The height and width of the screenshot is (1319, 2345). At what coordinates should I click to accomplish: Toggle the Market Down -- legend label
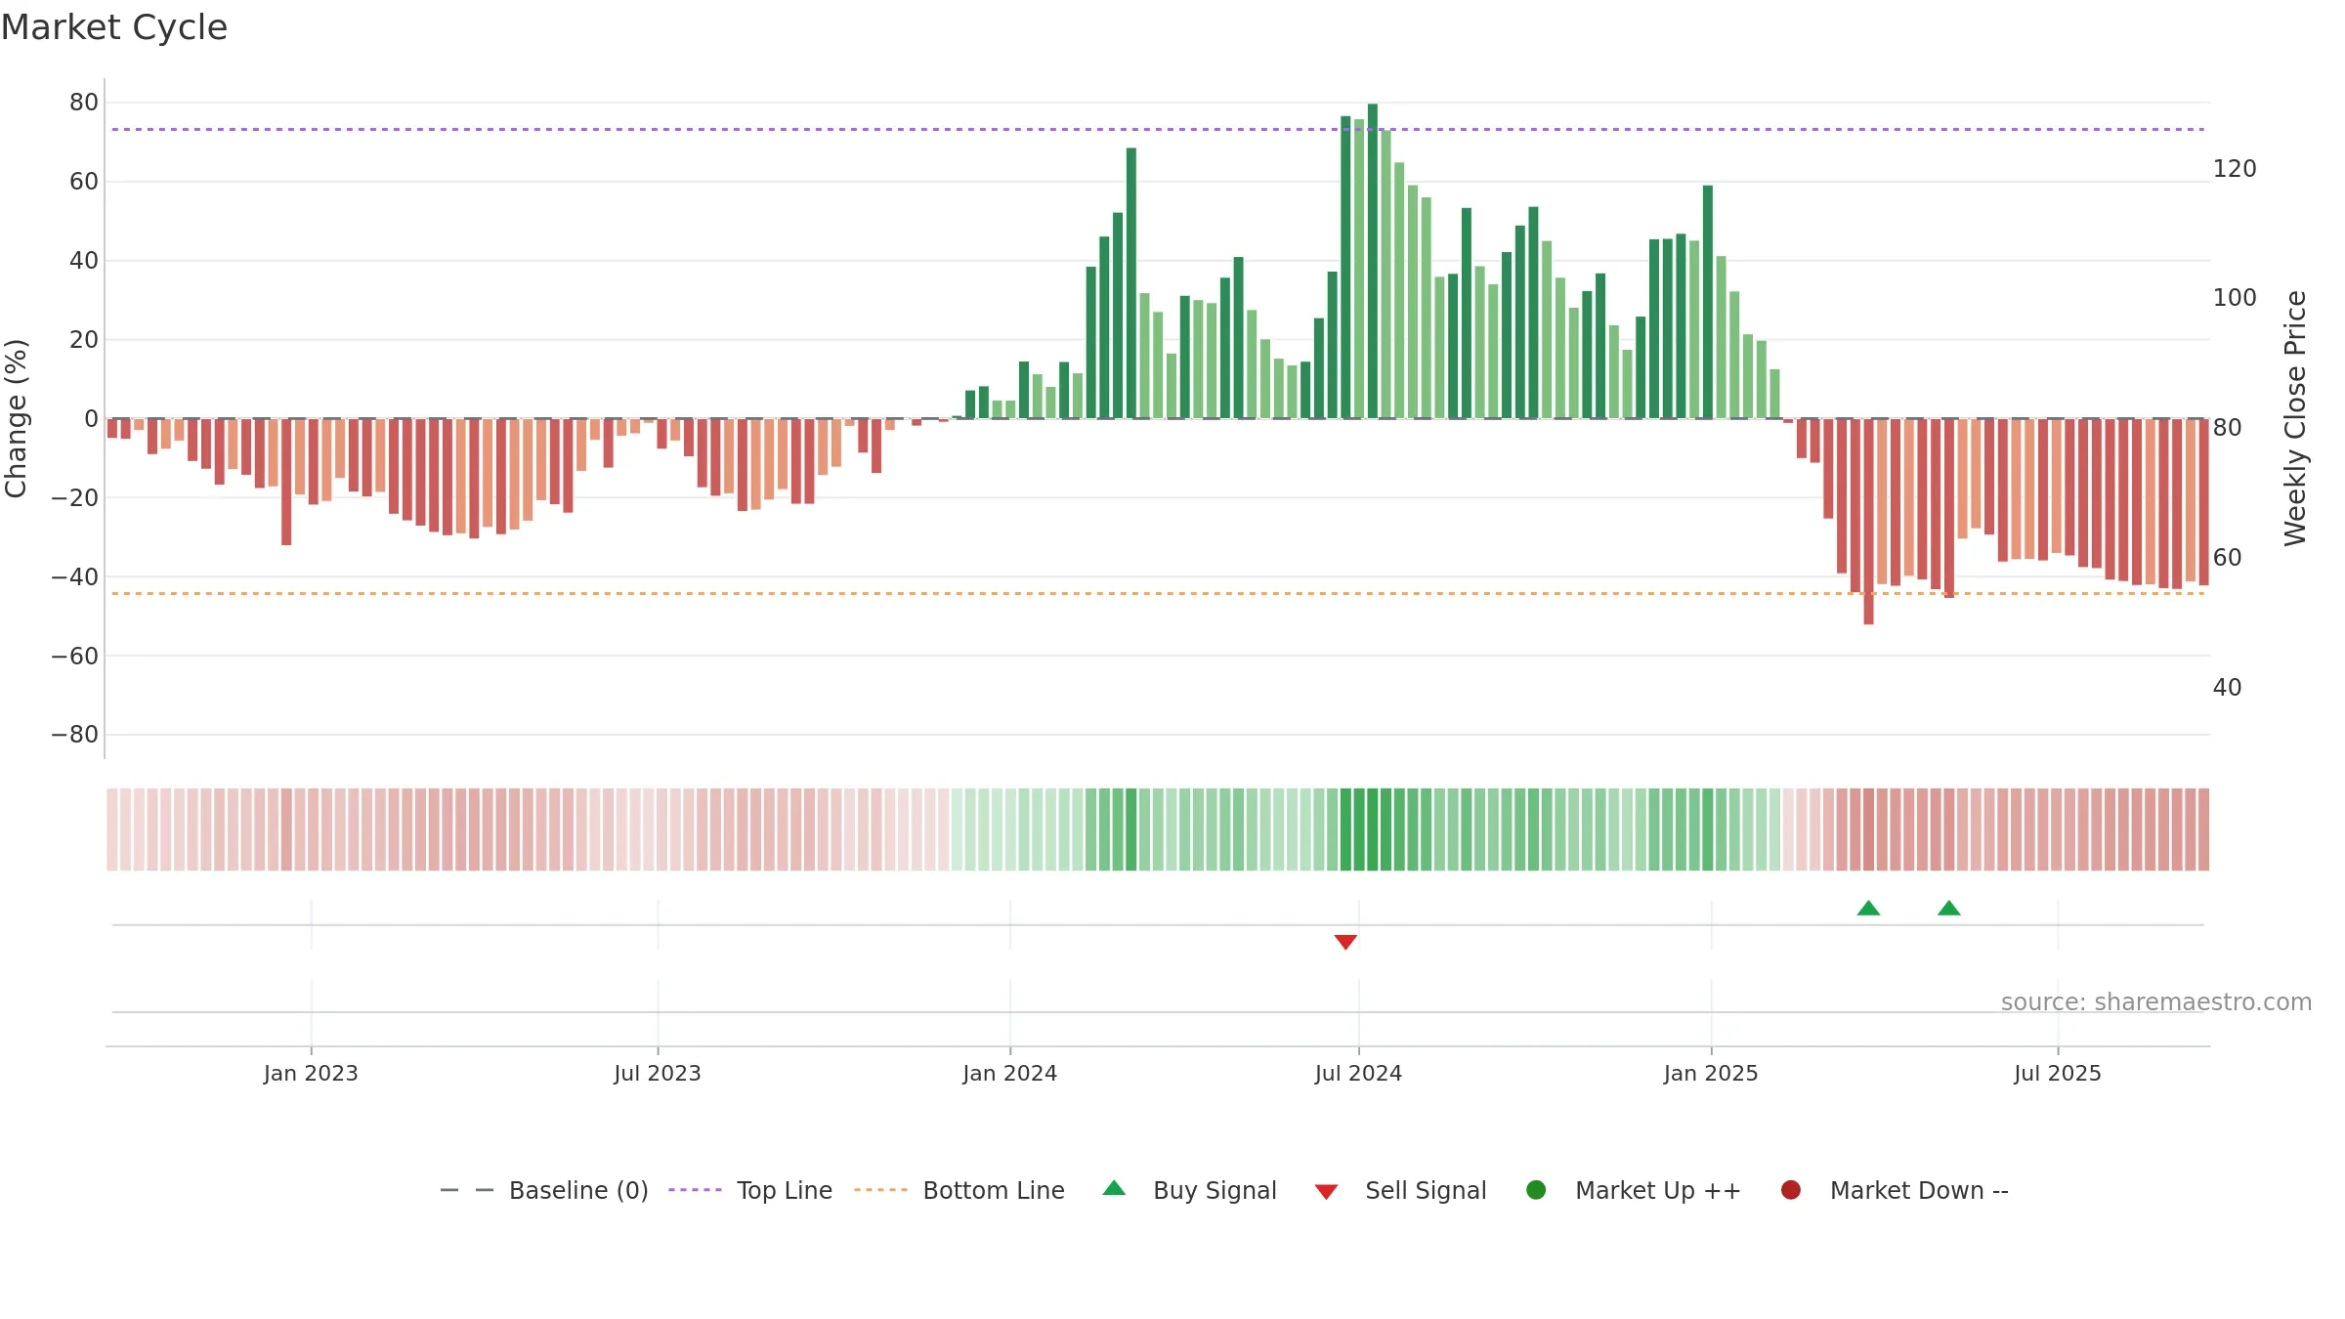1919,1190
